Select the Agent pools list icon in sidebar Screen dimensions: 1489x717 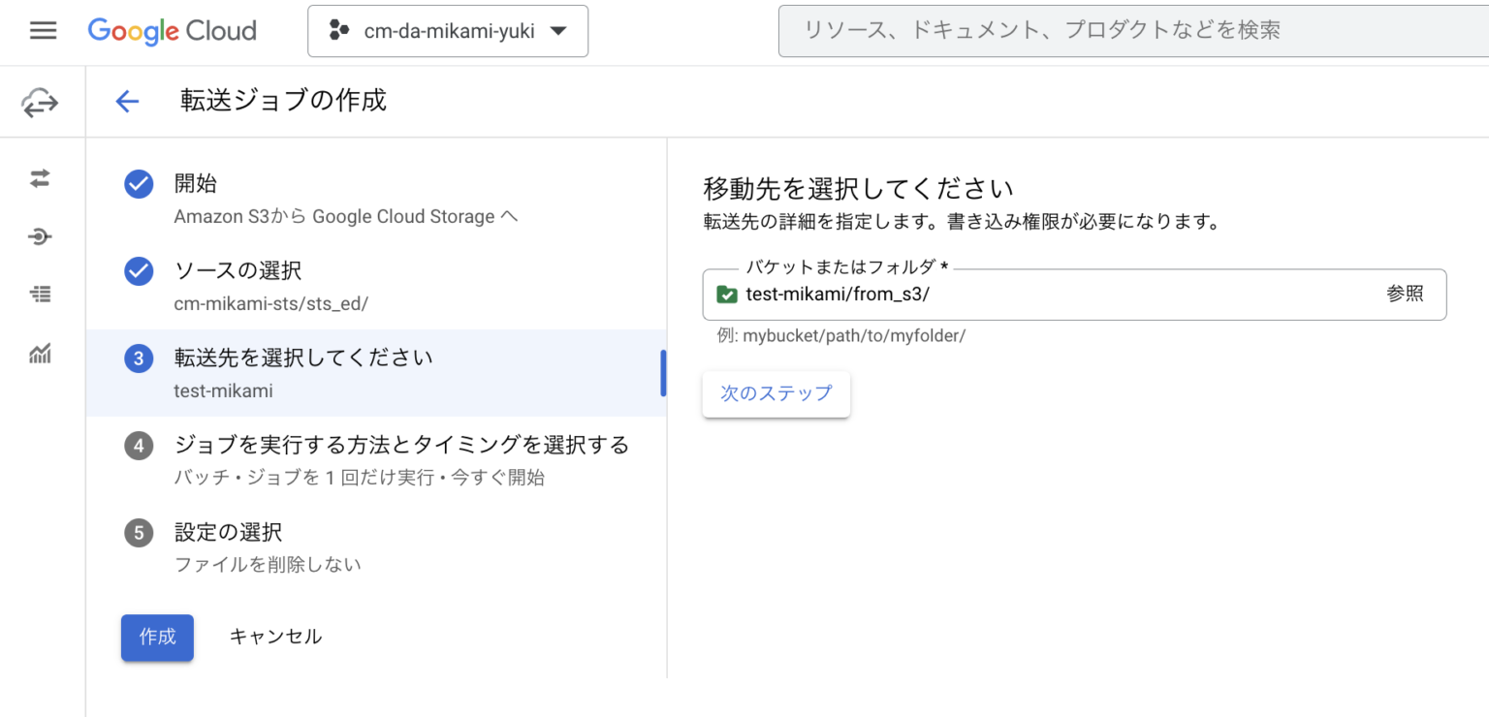click(39, 295)
